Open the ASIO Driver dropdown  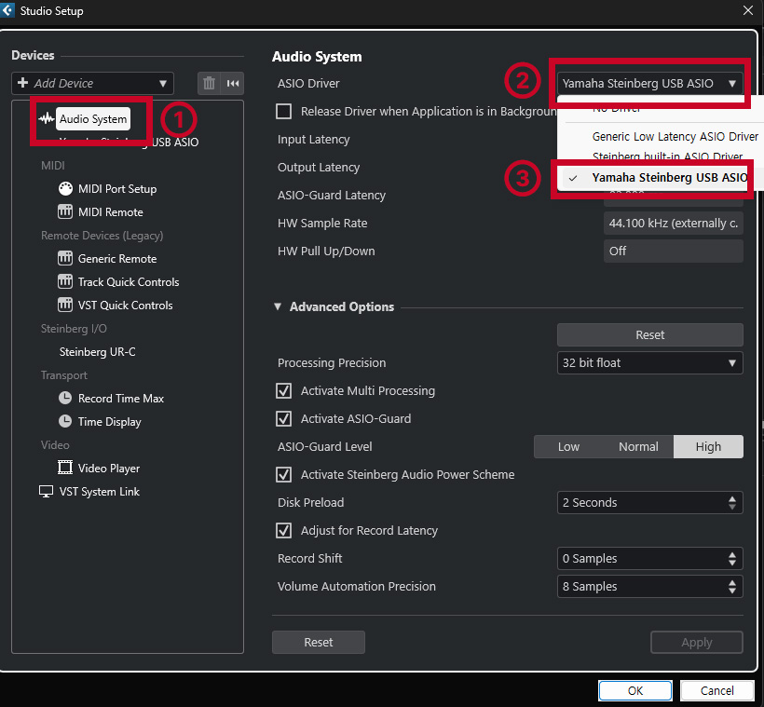(x=650, y=83)
